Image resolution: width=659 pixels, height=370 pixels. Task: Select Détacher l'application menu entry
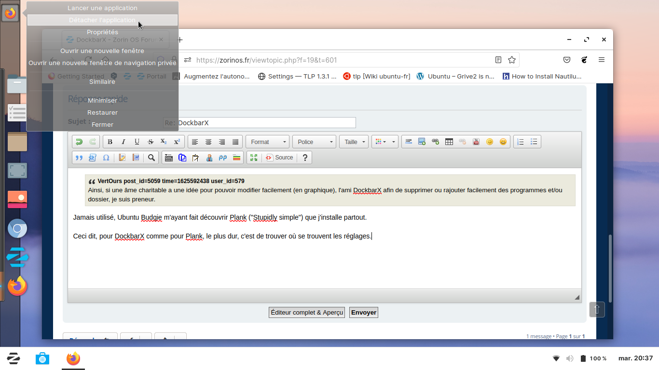tap(102, 20)
